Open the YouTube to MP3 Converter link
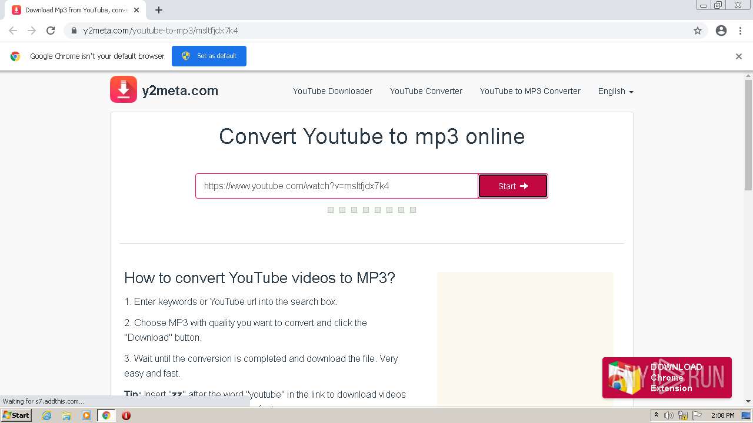The image size is (753, 423). (530, 91)
